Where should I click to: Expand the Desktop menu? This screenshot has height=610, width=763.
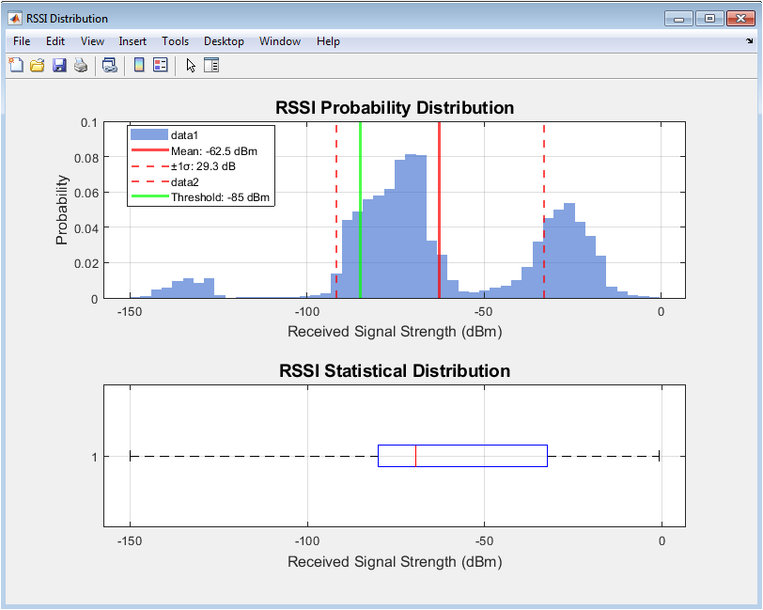[x=224, y=41]
